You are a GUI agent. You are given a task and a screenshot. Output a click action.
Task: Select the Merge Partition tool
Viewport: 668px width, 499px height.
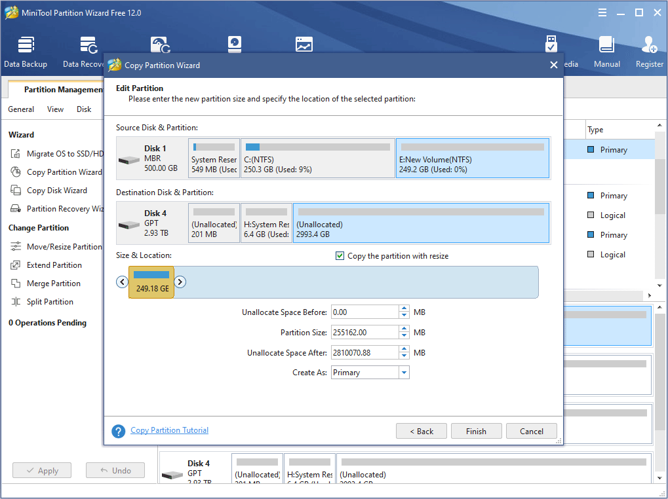click(x=48, y=283)
